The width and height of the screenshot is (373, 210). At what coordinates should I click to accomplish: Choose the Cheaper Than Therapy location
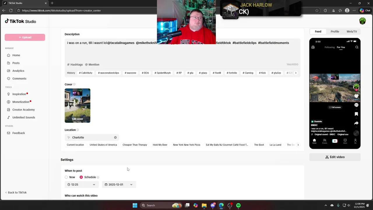point(135,145)
